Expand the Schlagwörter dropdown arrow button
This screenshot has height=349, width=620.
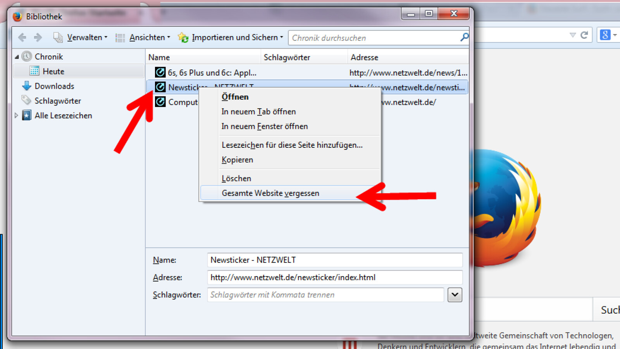(x=455, y=295)
